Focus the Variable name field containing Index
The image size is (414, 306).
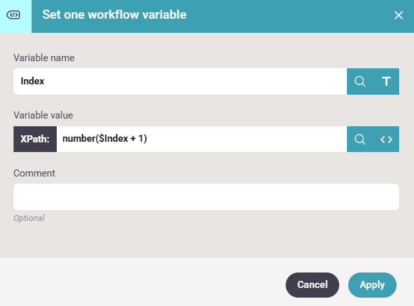pyautogui.click(x=181, y=81)
